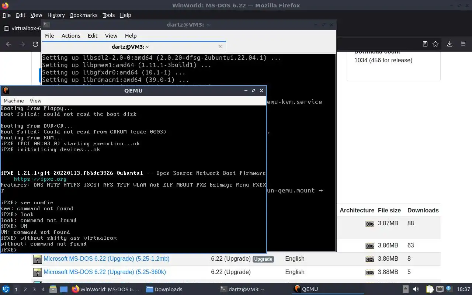The image size is (472, 295).
Task: Switch to workspace 2 in the taskbar
Action: [x=25, y=289]
